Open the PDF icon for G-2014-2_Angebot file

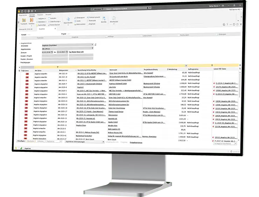tap(214, 83)
